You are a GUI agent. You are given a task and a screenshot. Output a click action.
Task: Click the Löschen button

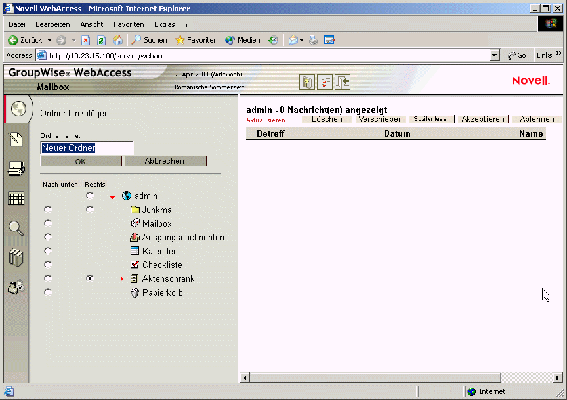coord(327,119)
